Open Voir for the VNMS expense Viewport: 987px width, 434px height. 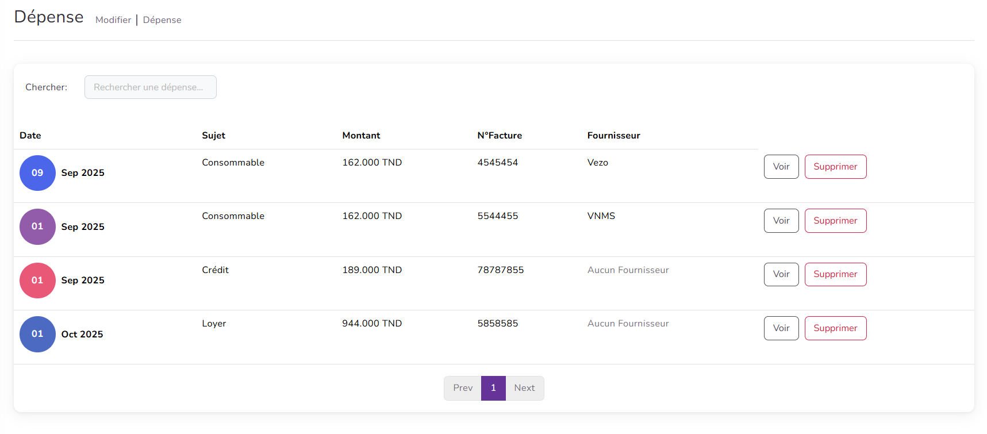[x=781, y=221]
